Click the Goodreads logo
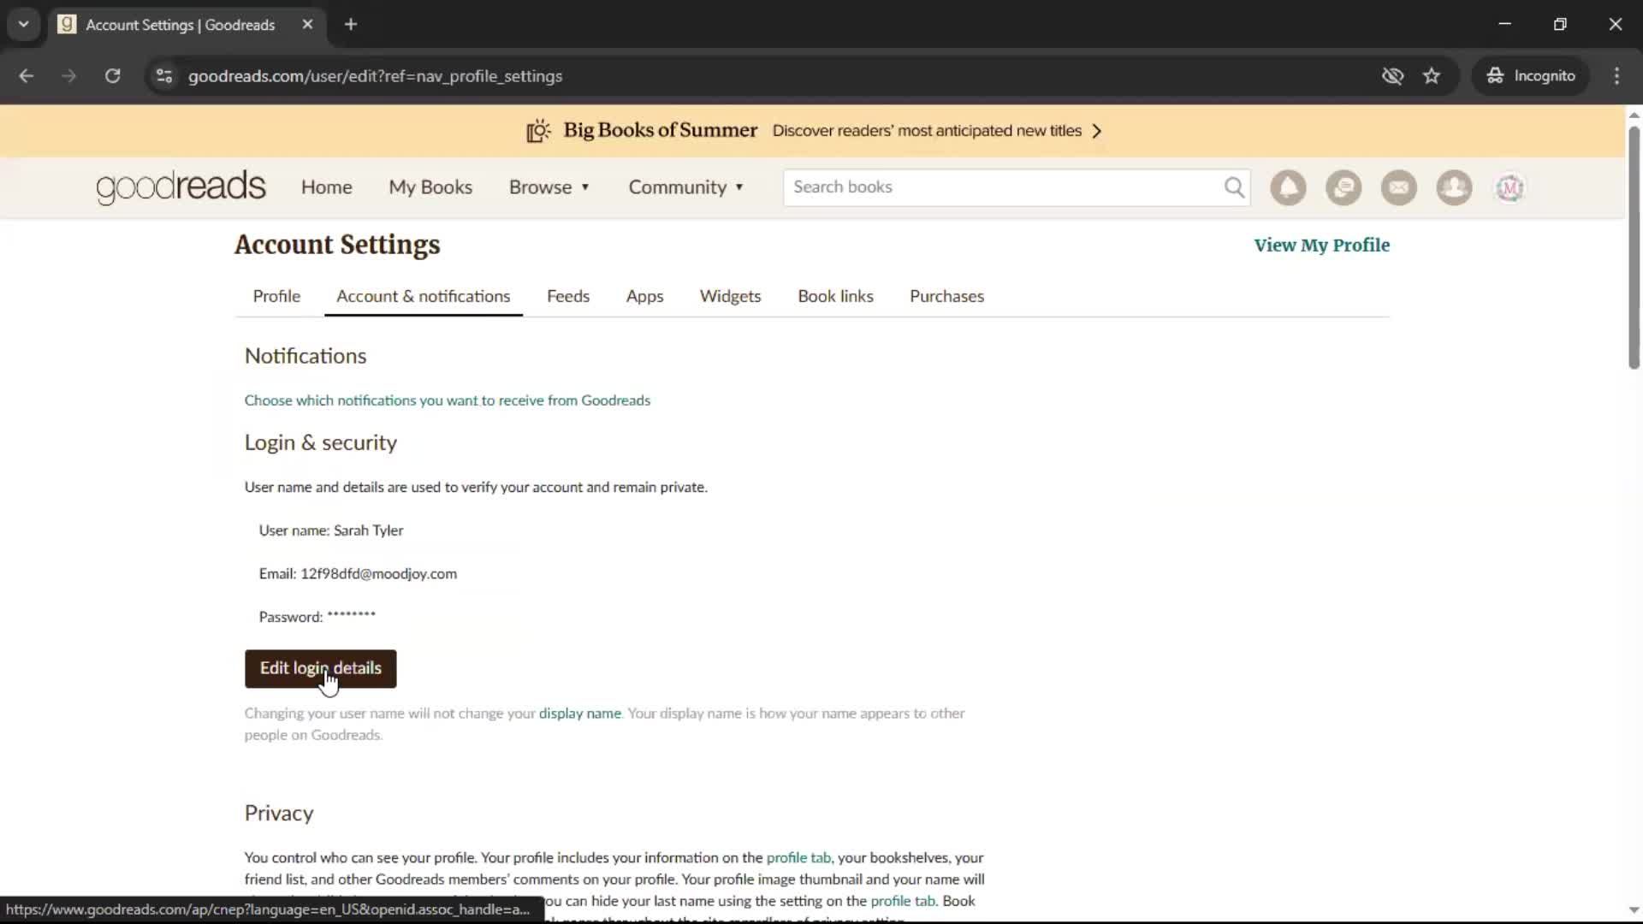 click(x=181, y=187)
